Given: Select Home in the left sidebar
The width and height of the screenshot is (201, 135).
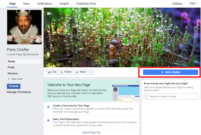Looking at the screenshot, I should [x=24, y=62].
